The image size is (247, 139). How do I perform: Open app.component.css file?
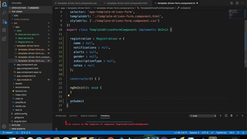30,64
